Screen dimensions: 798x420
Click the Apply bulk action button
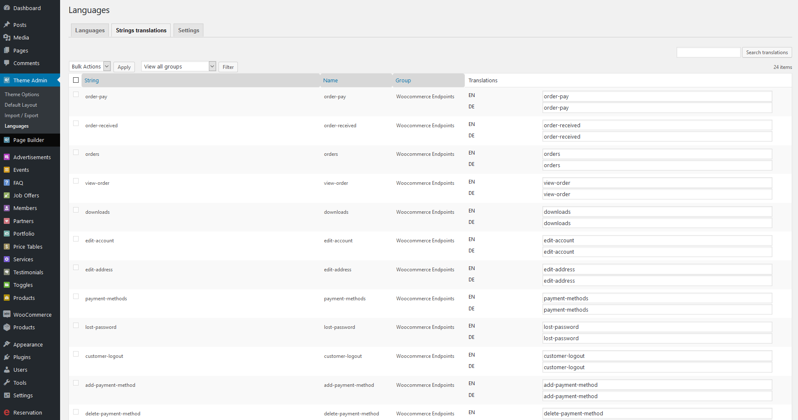(124, 67)
